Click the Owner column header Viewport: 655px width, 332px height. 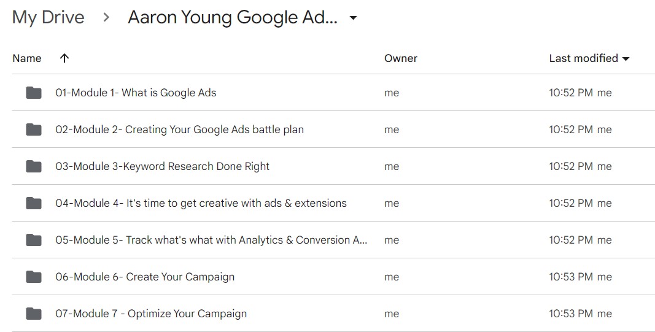401,58
